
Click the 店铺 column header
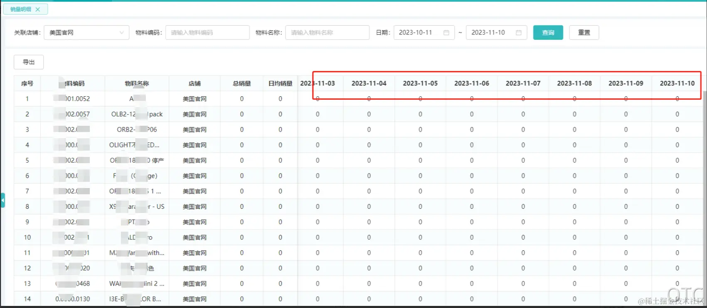(x=195, y=83)
